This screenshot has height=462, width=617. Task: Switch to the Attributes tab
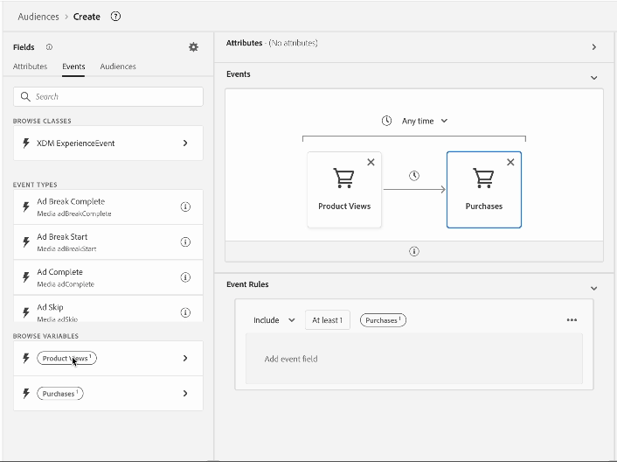[30, 66]
